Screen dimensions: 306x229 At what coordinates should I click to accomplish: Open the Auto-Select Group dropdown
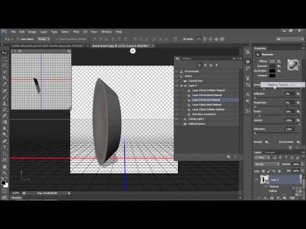click(x=44, y=39)
